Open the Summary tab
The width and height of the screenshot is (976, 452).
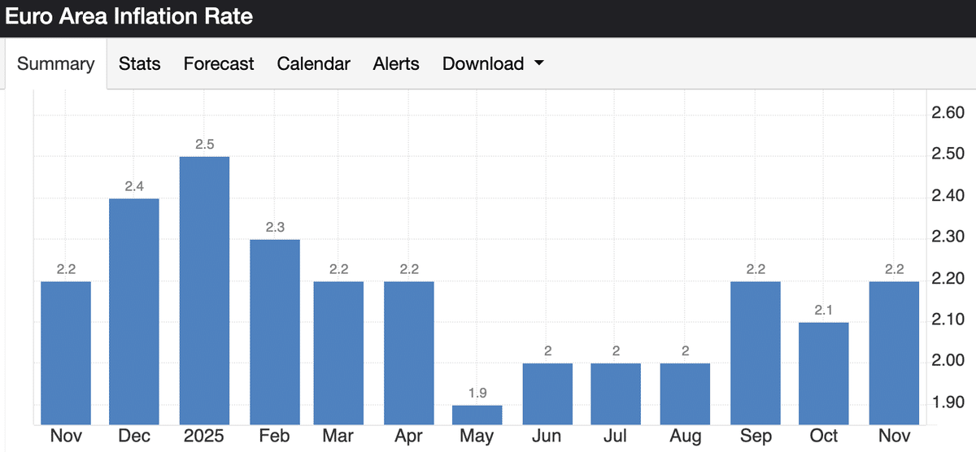[x=55, y=63]
